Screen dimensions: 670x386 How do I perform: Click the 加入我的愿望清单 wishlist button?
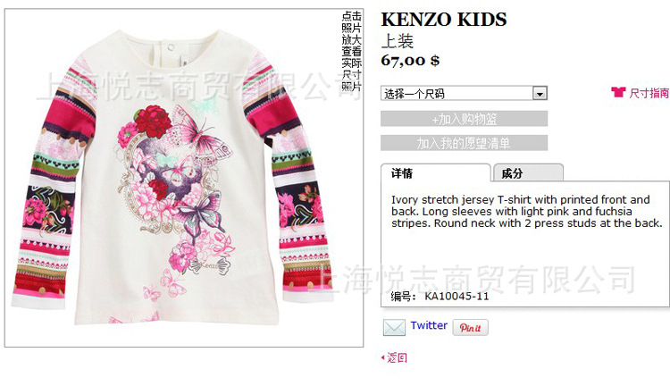point(464,143)
